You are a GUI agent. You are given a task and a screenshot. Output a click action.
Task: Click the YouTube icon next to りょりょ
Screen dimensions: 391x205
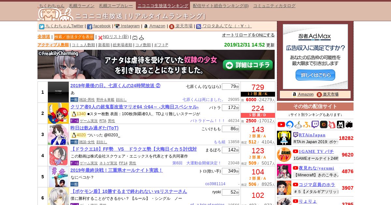tap(296, 201)
